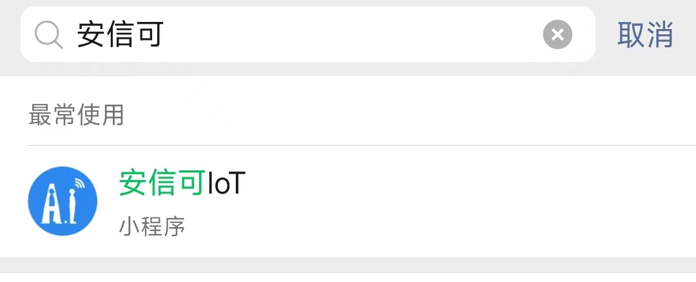
Task: Tap the 小程序 subtitle label
Action: 152,227
